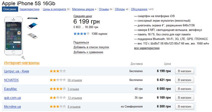Click orange star rating of Цитрус.ua
Image resolution: width=212 pixels, height=112 pixels.
click(58, 71)
